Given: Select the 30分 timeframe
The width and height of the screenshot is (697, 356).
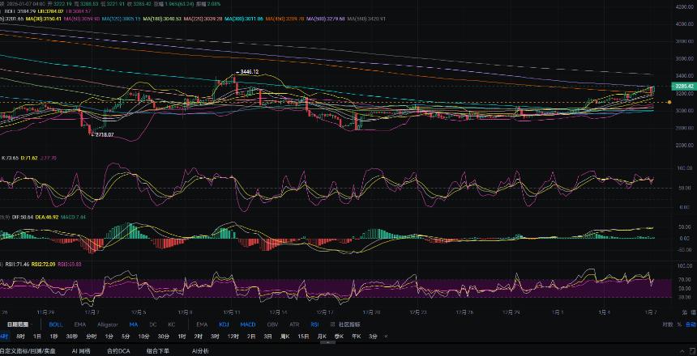Looking at the screenshot, I should pyautogui.click(x=164, y=337).
